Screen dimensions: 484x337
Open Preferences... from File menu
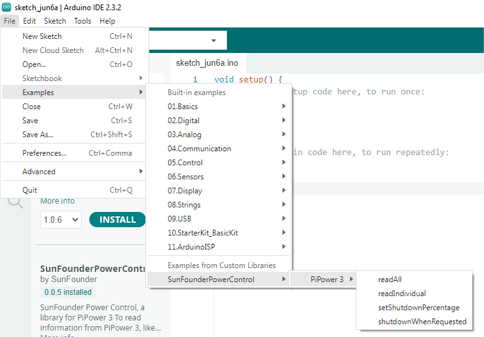[74, 153]
